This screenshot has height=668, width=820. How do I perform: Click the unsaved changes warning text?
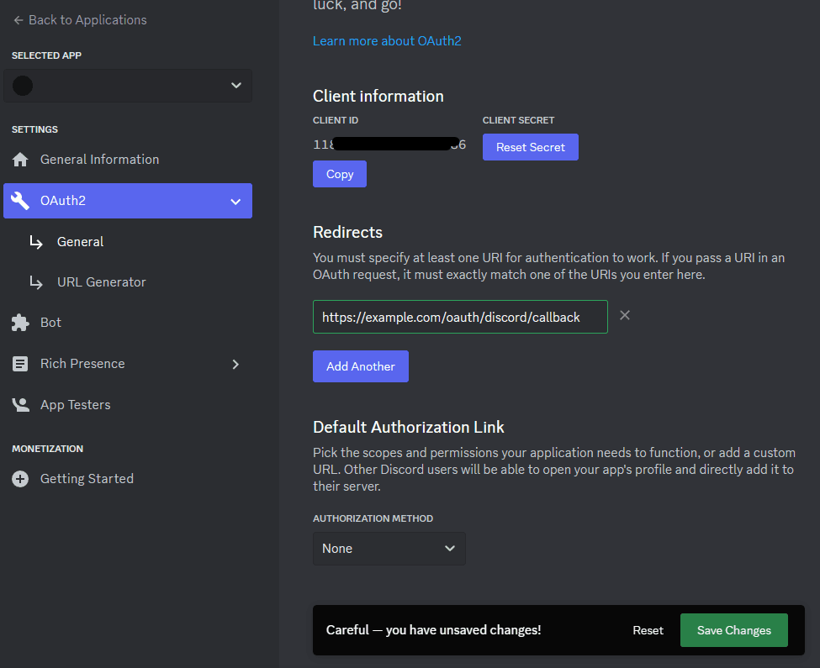[x=433, y=630]
